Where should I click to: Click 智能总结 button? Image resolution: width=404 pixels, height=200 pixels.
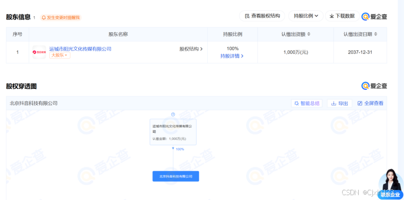tap(307, 103)
